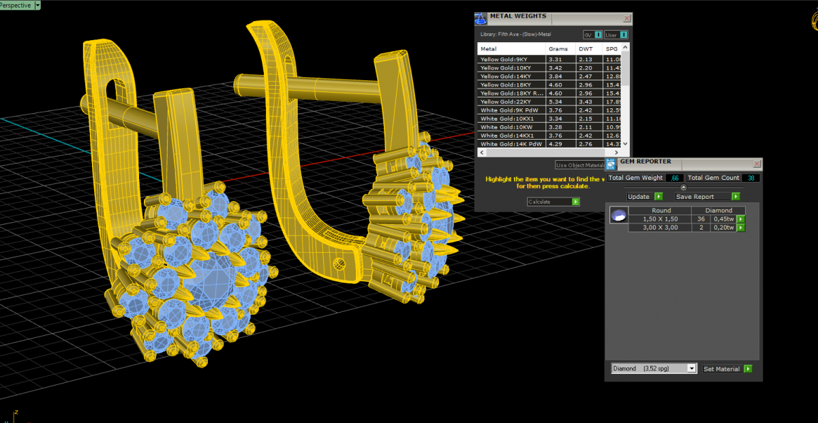Click the Use Object Materials button
The image size is (818, 423).
coord(579,165)
